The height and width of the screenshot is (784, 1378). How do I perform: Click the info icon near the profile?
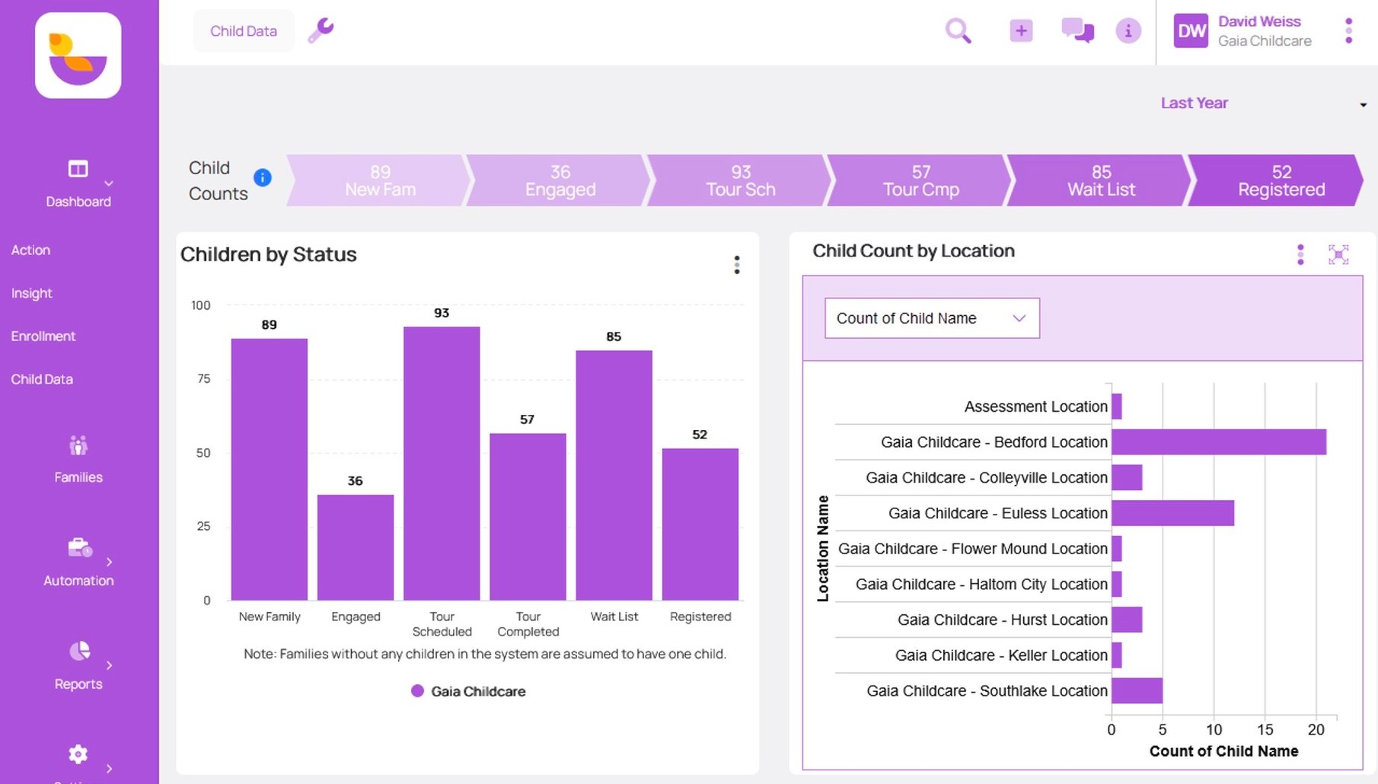point(1128,30)
